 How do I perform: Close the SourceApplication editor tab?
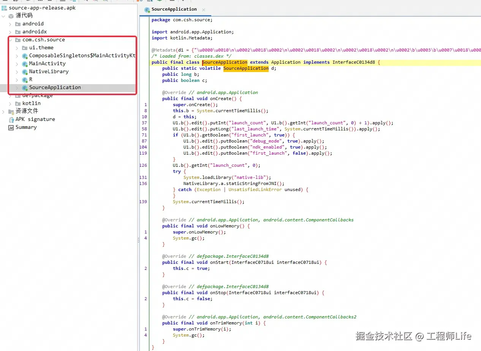[204, 10]
